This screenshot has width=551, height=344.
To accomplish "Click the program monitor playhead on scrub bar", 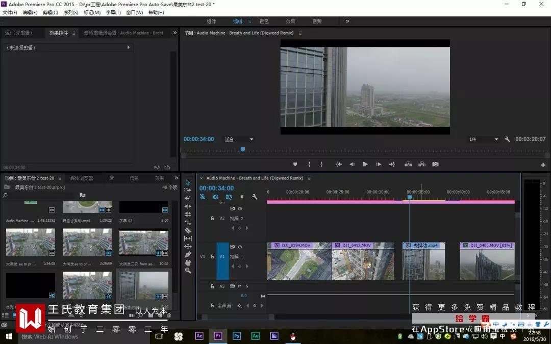I will pyautogui.click(x=242, y=149).
